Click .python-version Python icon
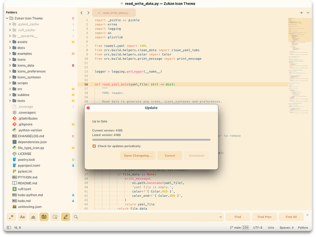Screen dimensions: 316x237 [15, 130]
